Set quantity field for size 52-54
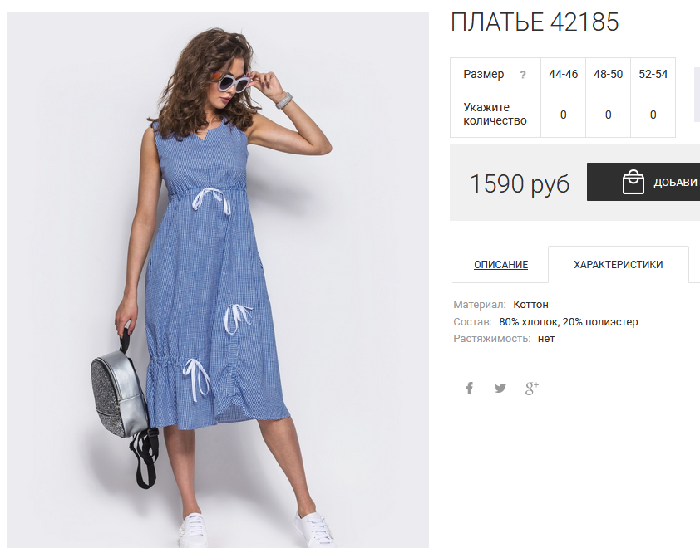This screenshot has width=700, height=548. point(653,115)
